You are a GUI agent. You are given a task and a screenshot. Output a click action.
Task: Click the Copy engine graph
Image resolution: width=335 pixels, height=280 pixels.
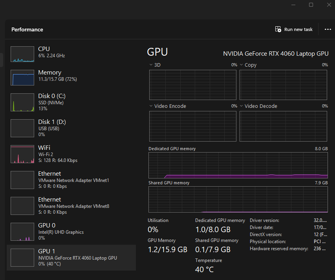(x=283, y=85)
